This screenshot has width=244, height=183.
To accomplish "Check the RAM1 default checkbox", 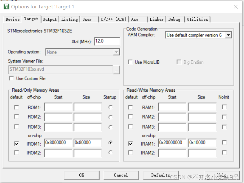I will 131,107.
